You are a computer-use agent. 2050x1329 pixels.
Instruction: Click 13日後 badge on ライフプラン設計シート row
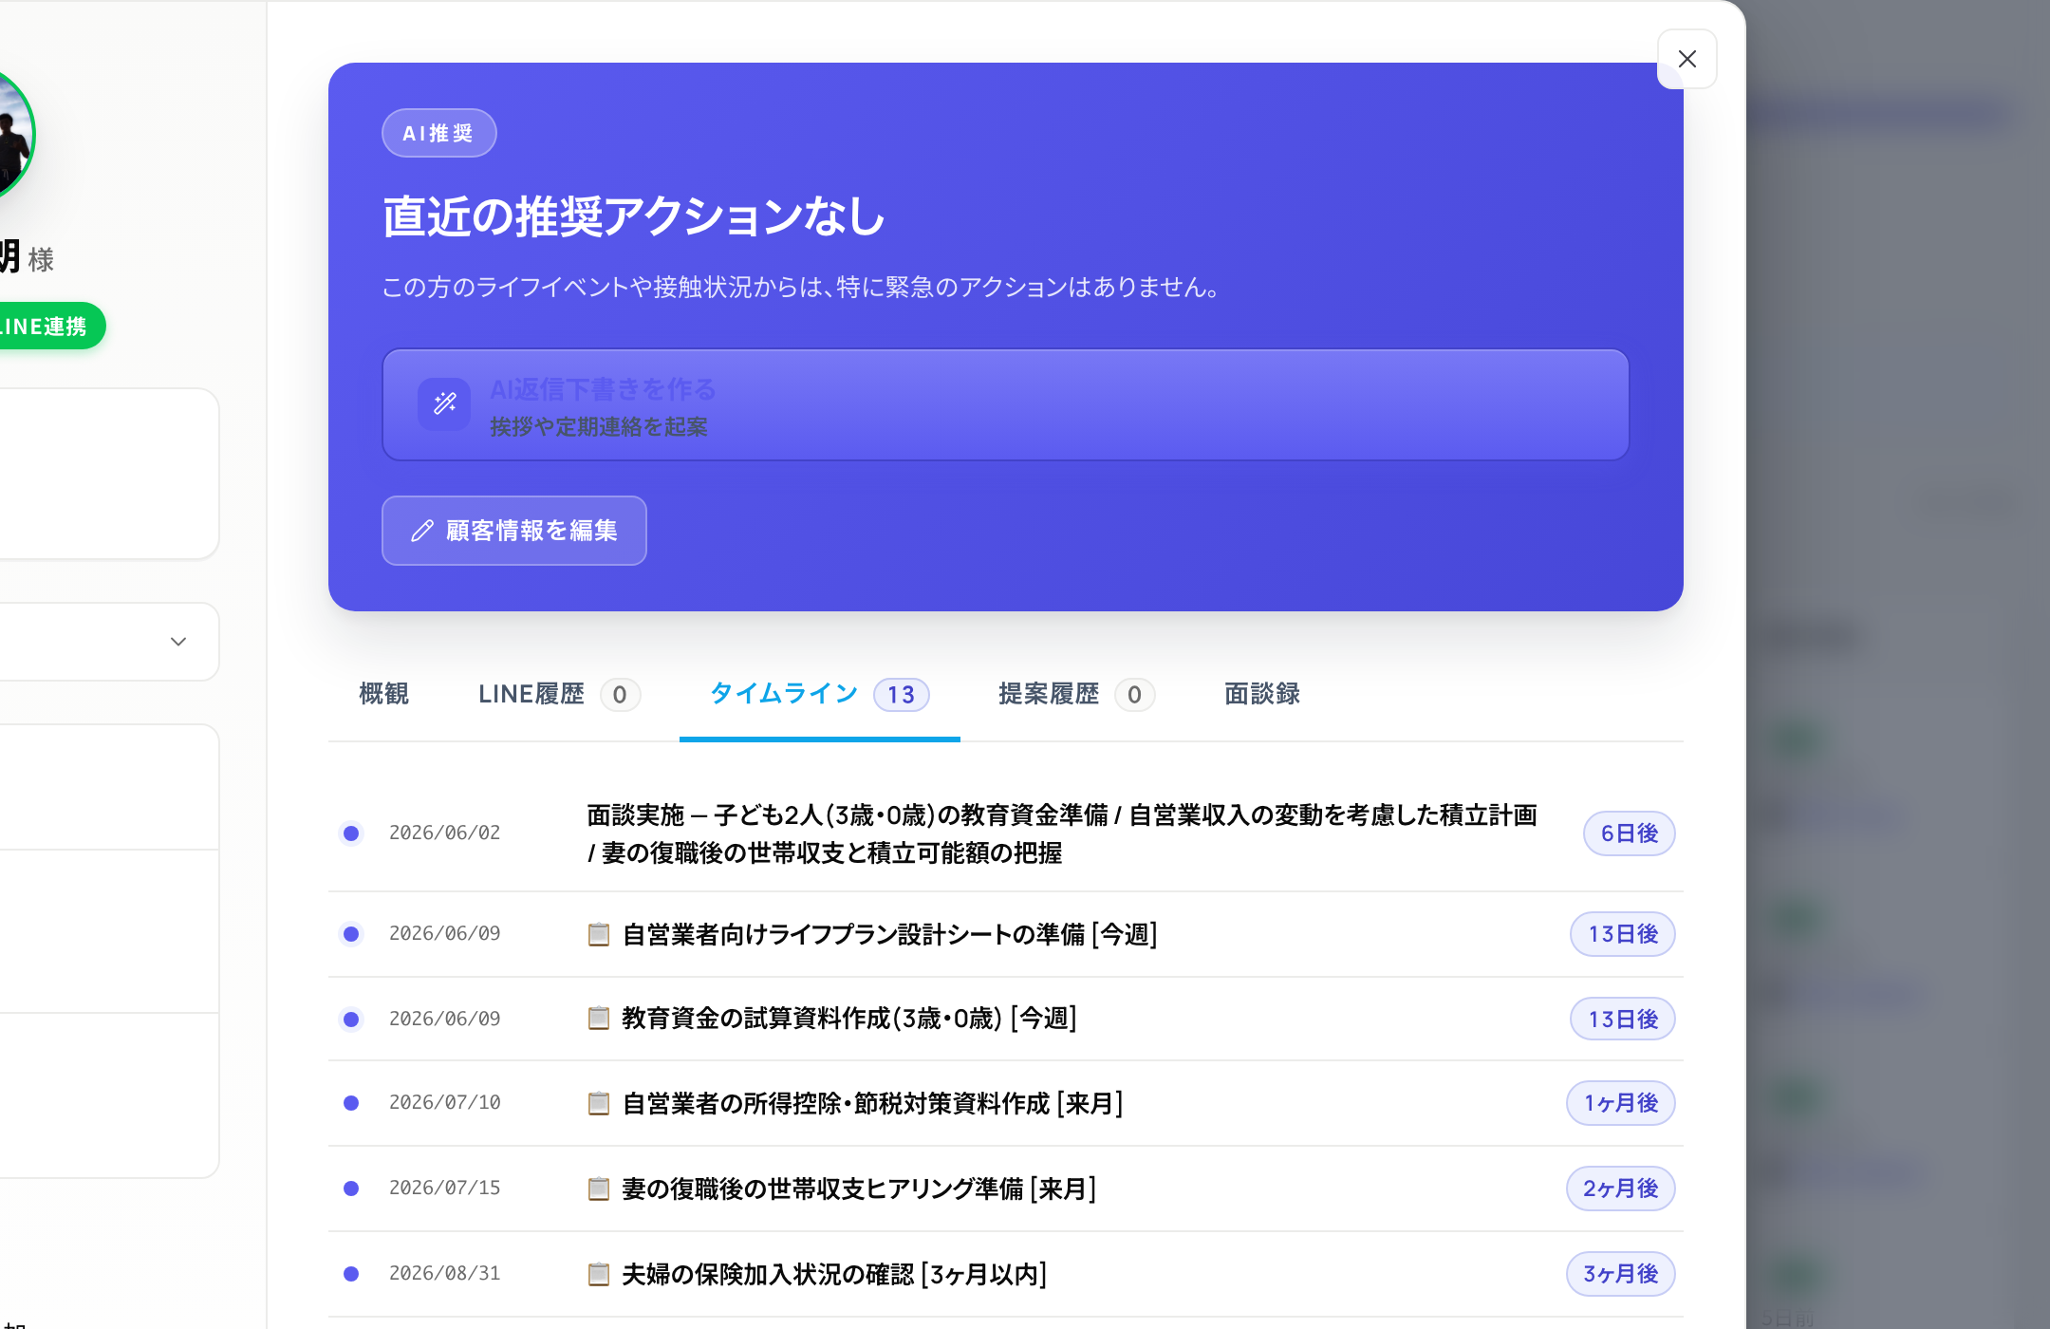(1622, 934)
